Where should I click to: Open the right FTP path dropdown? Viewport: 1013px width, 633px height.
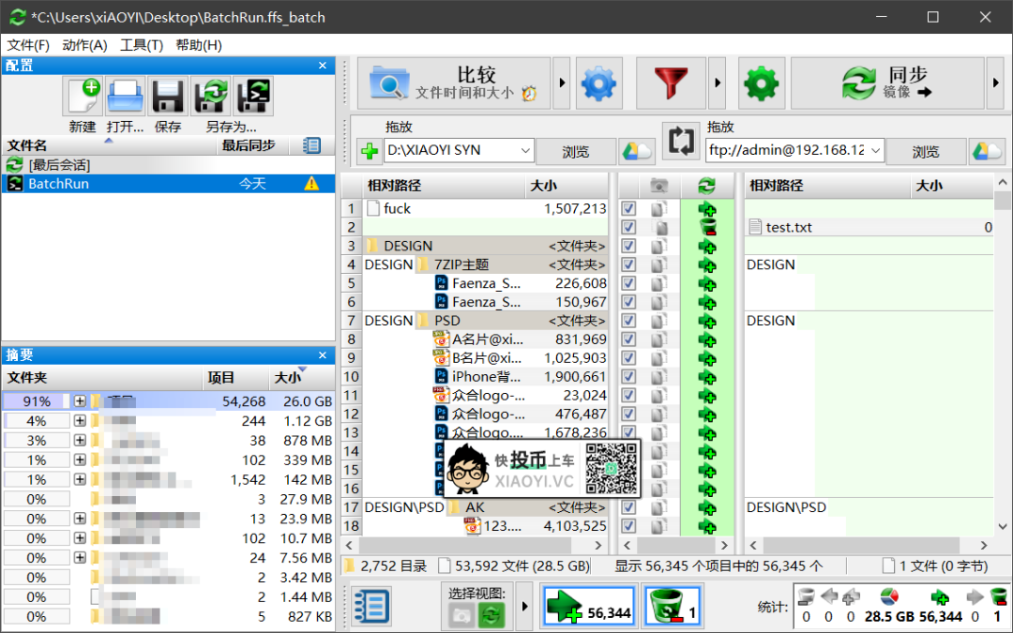tap(875, 150)
